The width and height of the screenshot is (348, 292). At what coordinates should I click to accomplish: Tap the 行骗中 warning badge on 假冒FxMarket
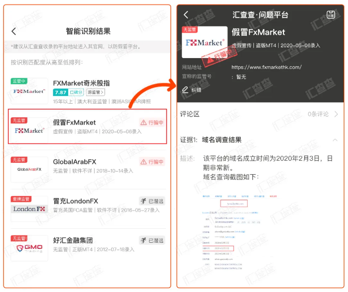pyautogui.click(x=152, y=122)
